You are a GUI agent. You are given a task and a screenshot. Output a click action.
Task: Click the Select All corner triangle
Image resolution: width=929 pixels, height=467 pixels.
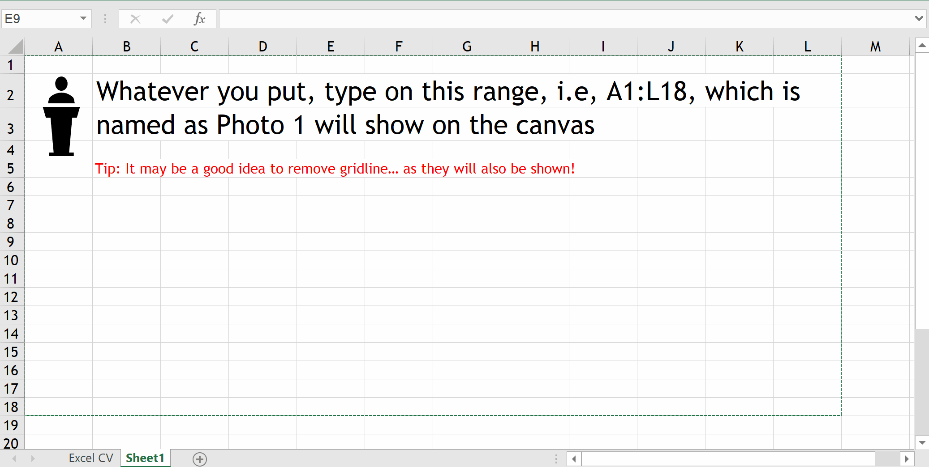click(x=16, y=47)
